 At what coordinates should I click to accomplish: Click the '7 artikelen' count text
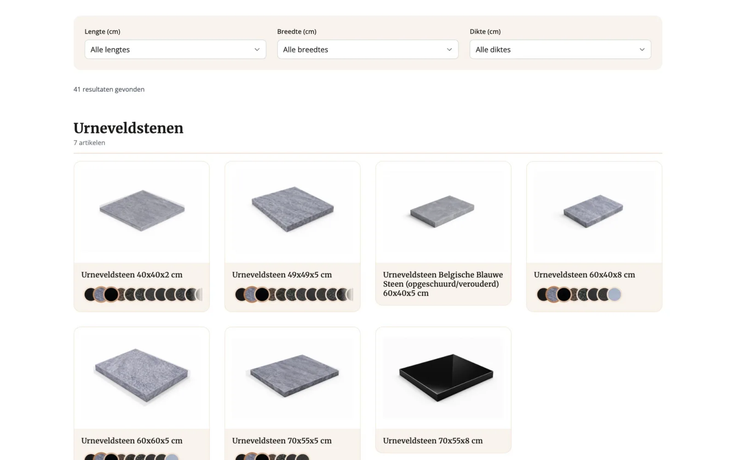click(x=89, y=143)
